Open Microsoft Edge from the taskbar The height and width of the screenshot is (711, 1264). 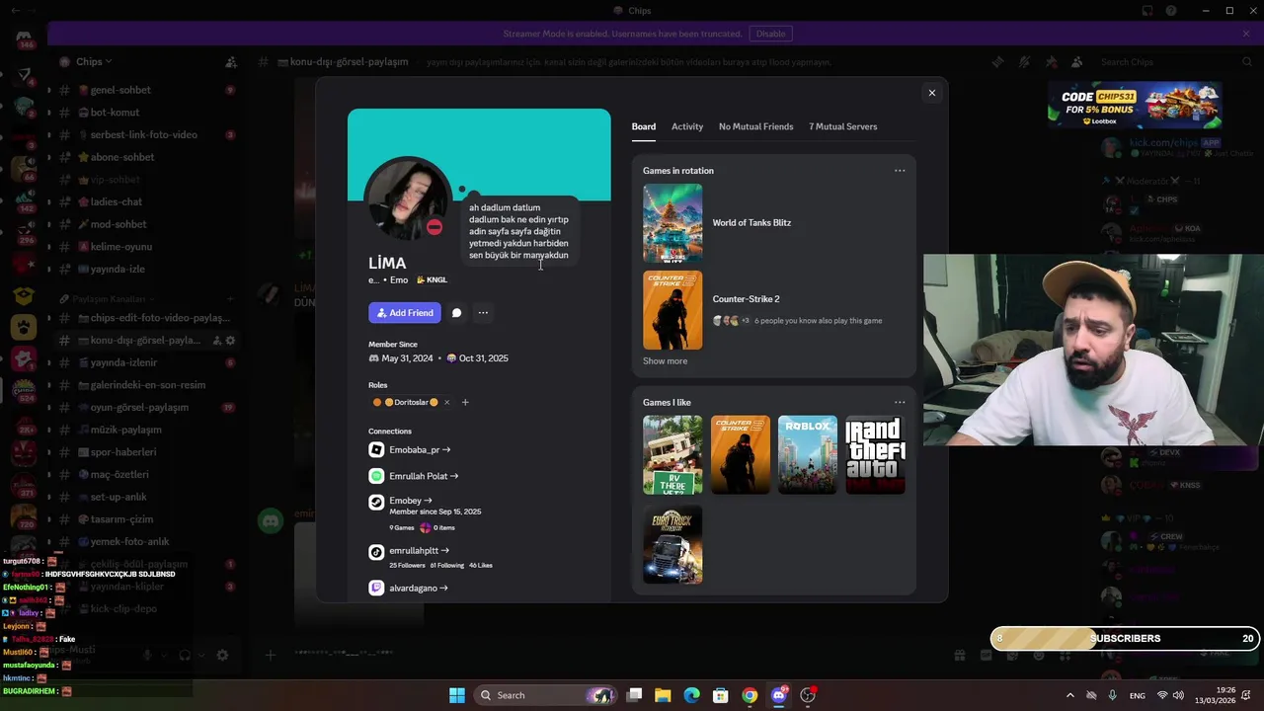click(691, 695)
